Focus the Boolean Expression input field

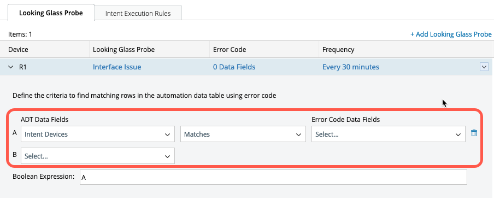(273, 177)
